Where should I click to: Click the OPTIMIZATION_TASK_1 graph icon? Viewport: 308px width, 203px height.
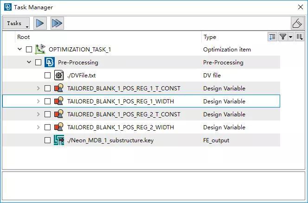click(x=40, y=49)
